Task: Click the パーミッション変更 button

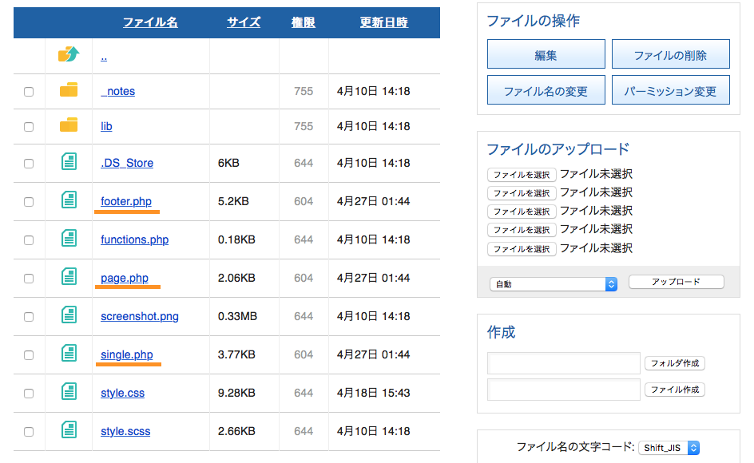Action: [671, 90]
